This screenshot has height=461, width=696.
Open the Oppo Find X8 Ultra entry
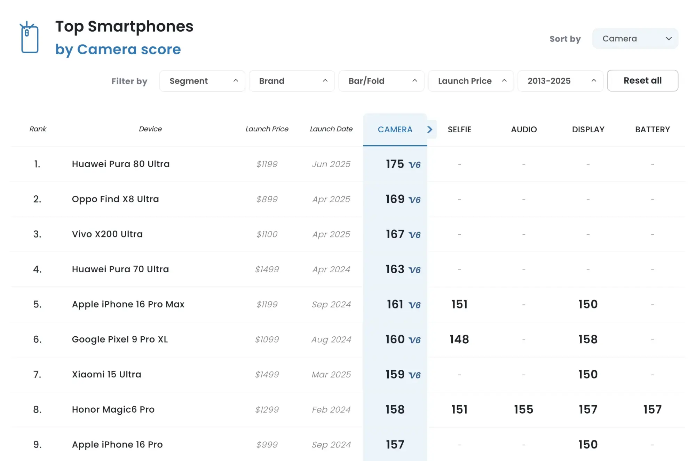click(116, 199)
